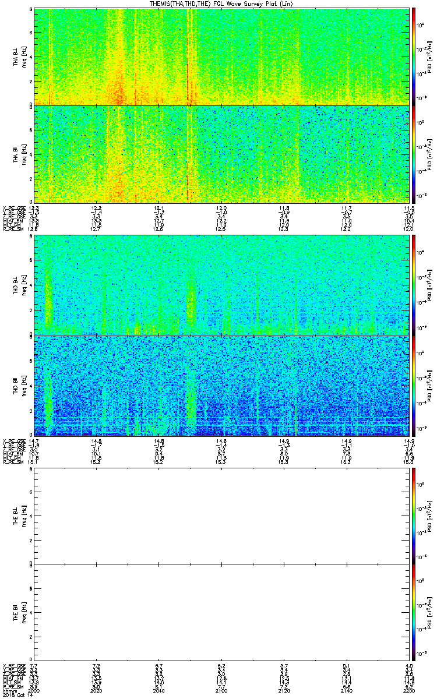
Task: Click the THD BII freq [Hz] axis label
Action: 24,386
